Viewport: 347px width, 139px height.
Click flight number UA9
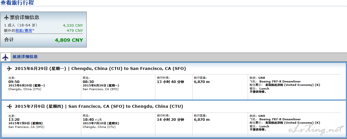pyautogui.click(x=262, y=116)
